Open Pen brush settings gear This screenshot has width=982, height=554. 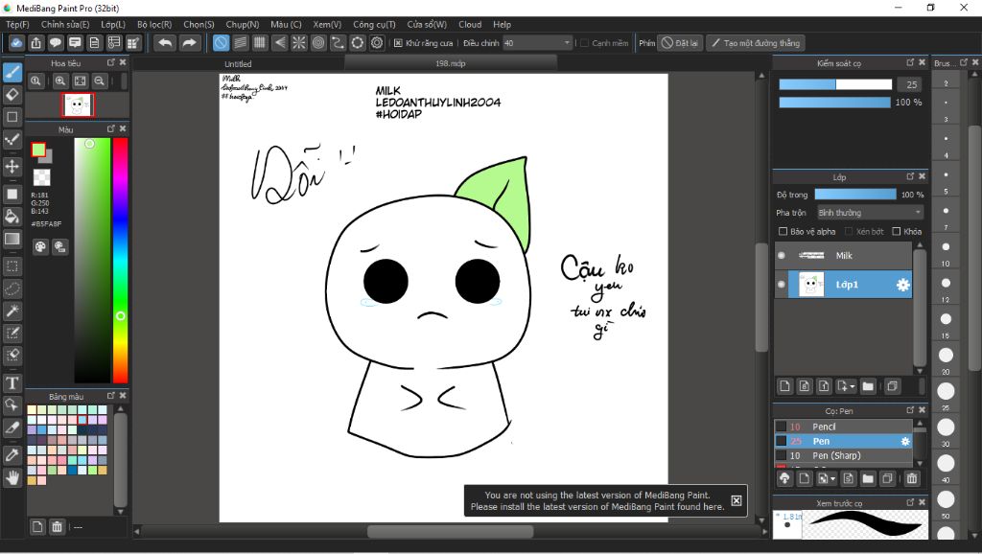905,441
